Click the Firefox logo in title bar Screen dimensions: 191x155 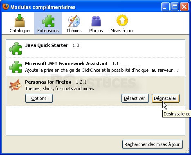click(6, 7)
